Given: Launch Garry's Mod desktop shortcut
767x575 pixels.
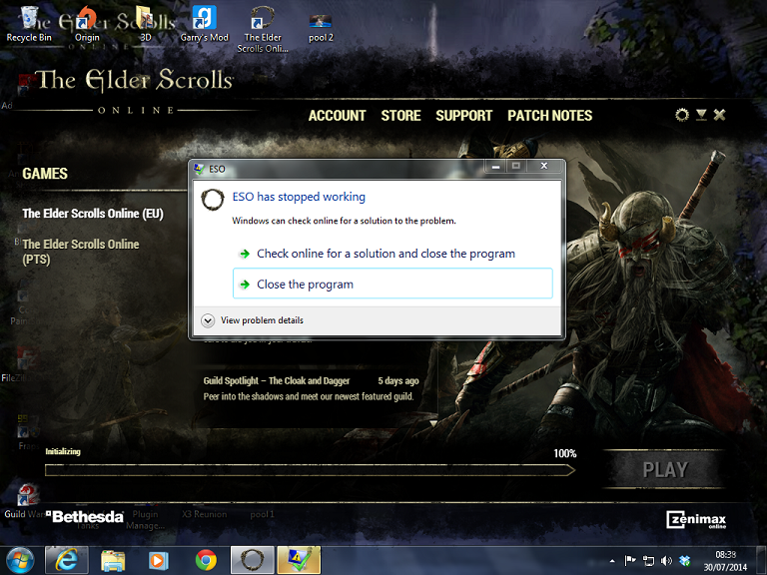Looking at the screenshot, I should coord(204,24).
